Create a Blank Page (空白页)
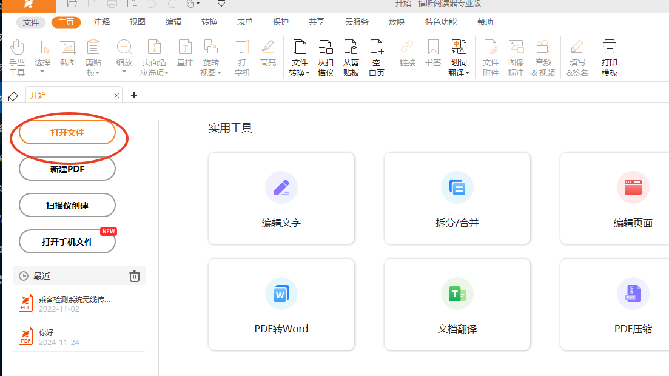 [377, 58]
